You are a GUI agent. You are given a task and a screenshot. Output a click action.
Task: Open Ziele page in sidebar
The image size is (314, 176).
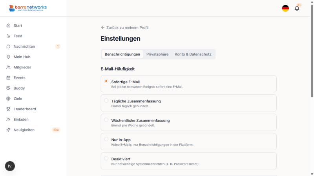pos(33,99)
